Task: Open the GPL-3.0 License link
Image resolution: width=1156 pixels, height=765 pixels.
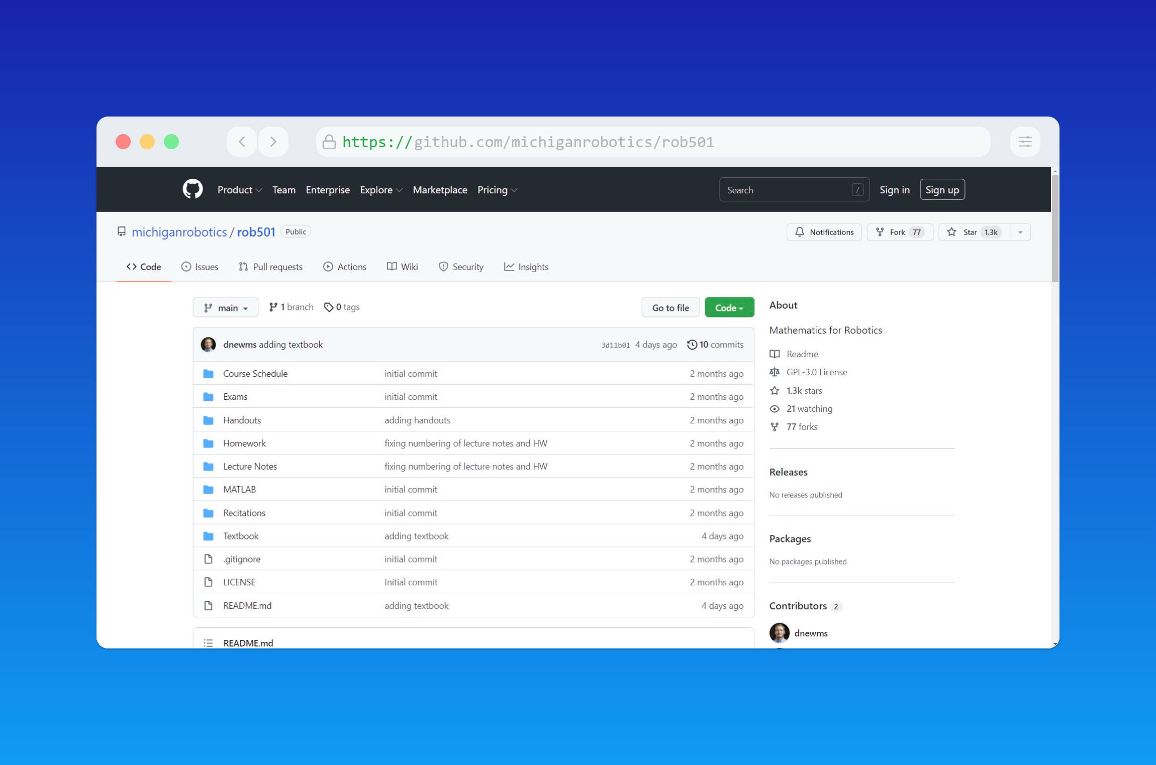Action: pos(816,372)
